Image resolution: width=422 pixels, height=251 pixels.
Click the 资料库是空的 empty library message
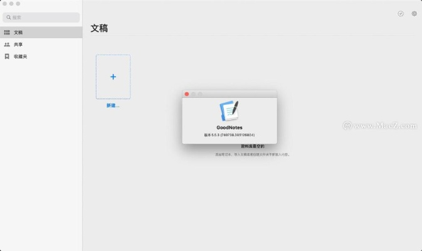click(x=253, y=146)
